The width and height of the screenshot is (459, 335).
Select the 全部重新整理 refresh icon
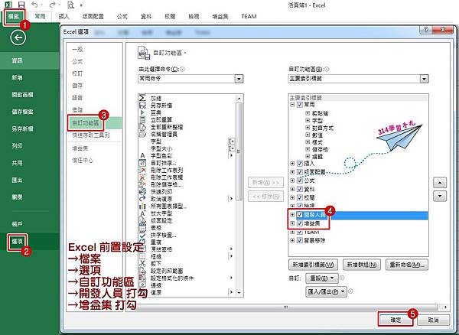[142, 127]
